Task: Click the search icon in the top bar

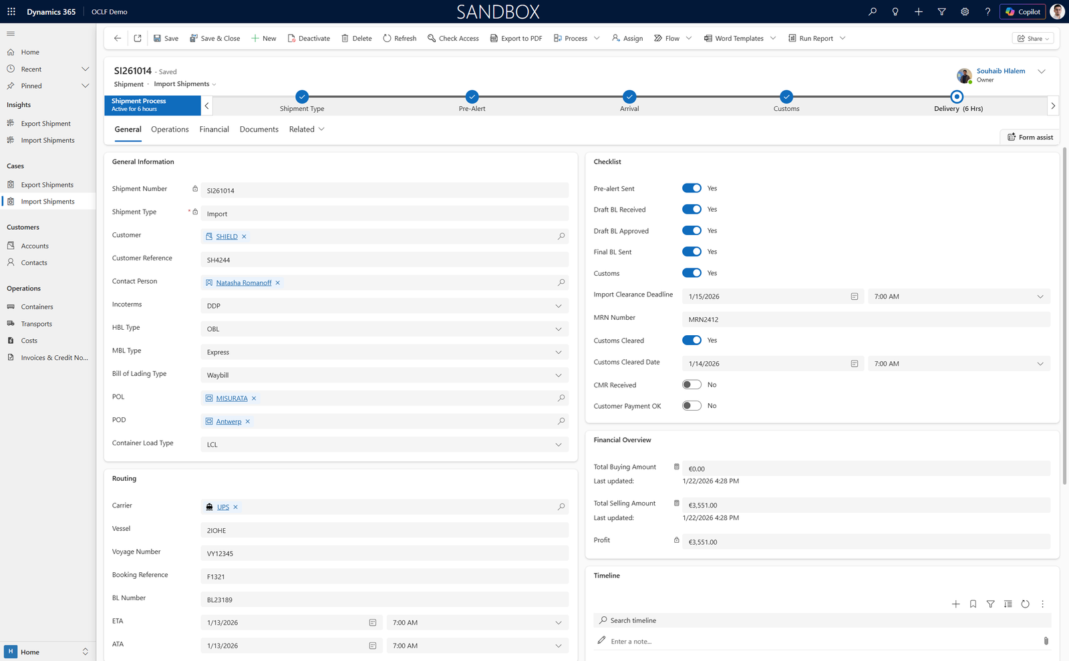Action: click(872, 11)
